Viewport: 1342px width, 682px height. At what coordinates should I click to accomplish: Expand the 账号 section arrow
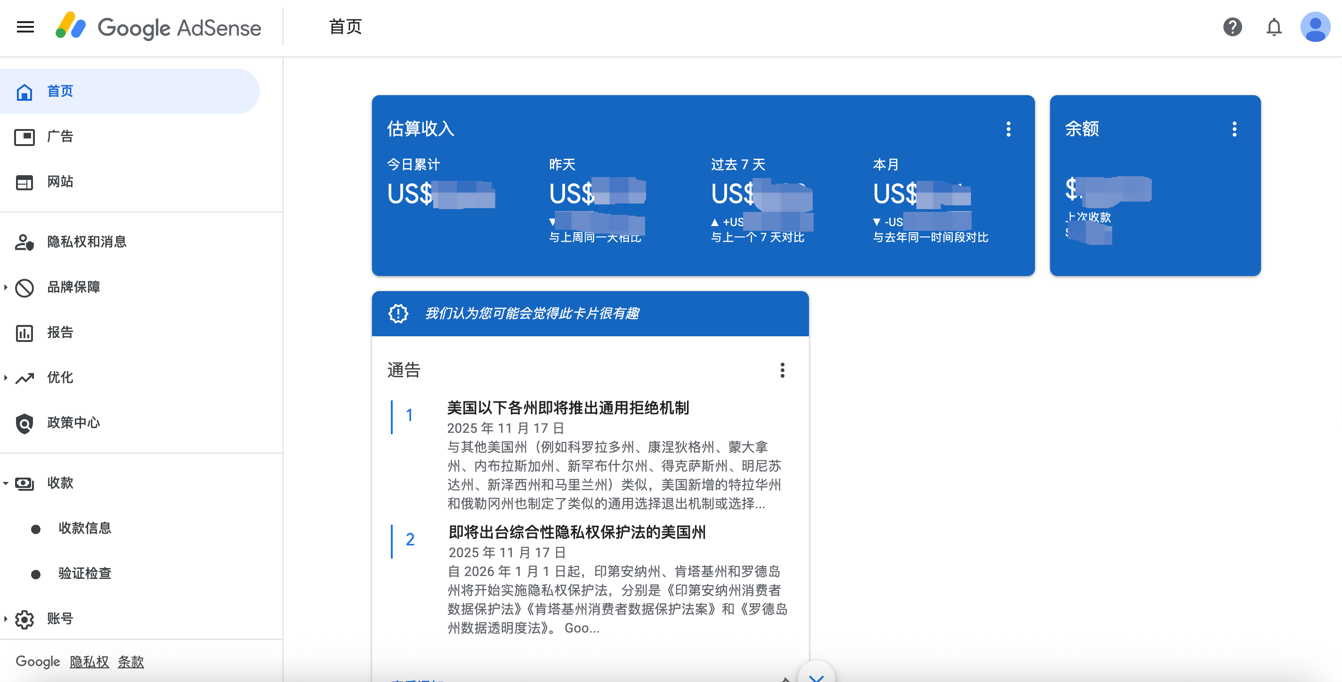pyautogui.click(x=5, y=619)
